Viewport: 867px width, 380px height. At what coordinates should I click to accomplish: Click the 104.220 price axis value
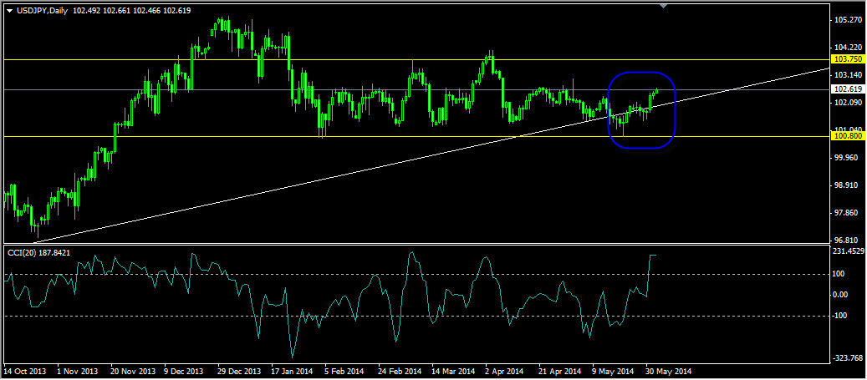[849, 48]
